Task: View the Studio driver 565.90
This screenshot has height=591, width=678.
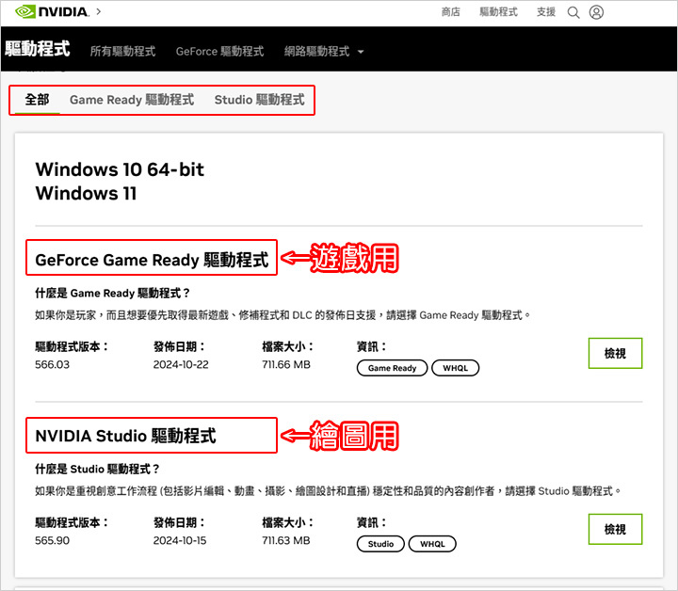Action: pos(615,529)
